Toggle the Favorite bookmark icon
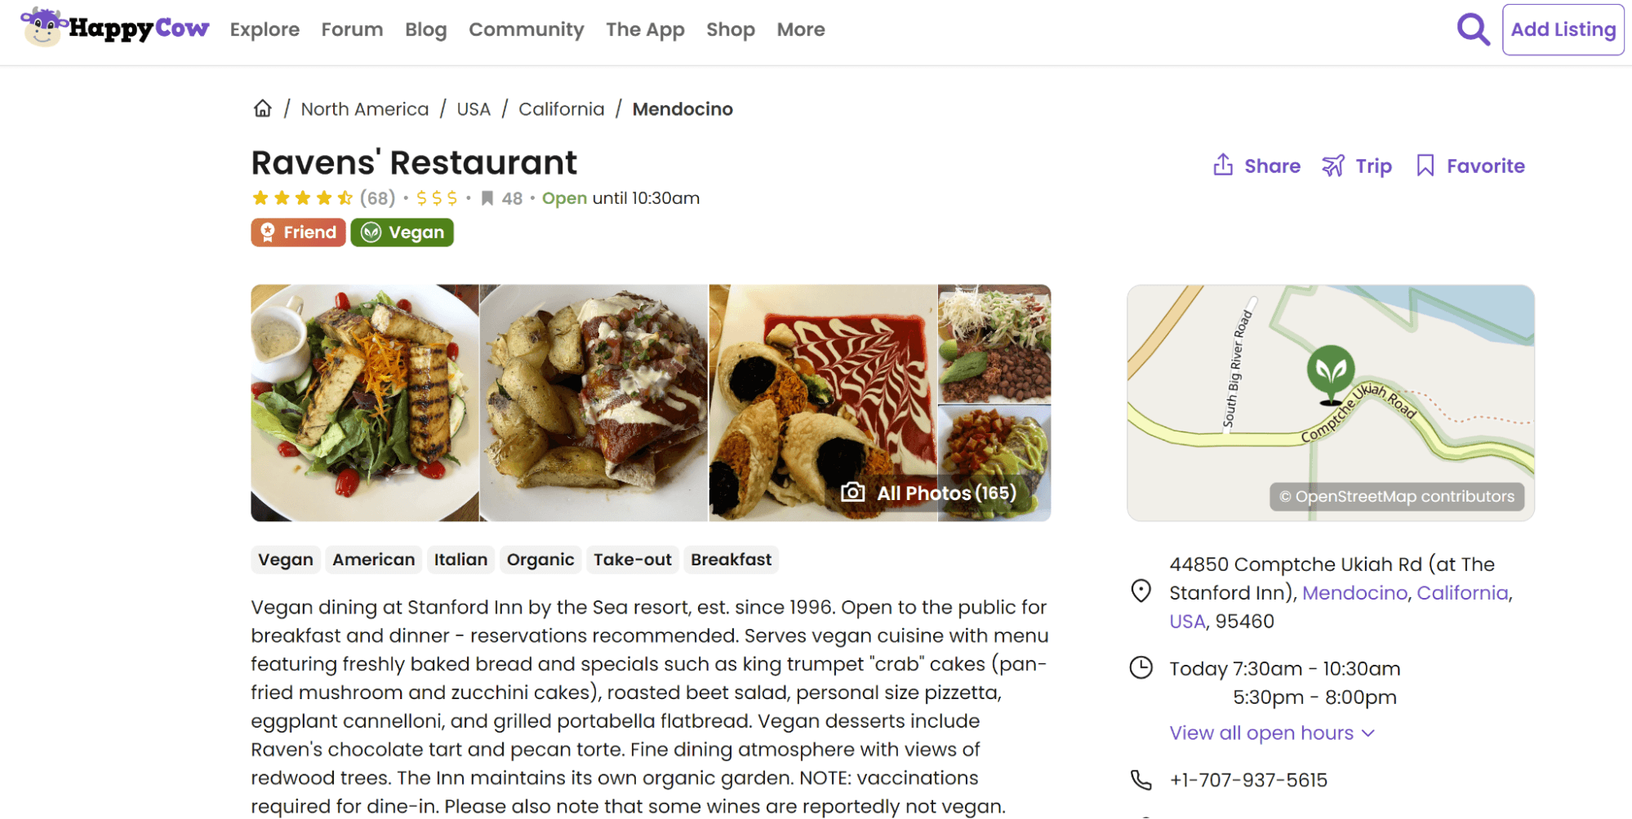This screenshot has height=819, width=1632. pyautogui.click(x=1425, y=166)
